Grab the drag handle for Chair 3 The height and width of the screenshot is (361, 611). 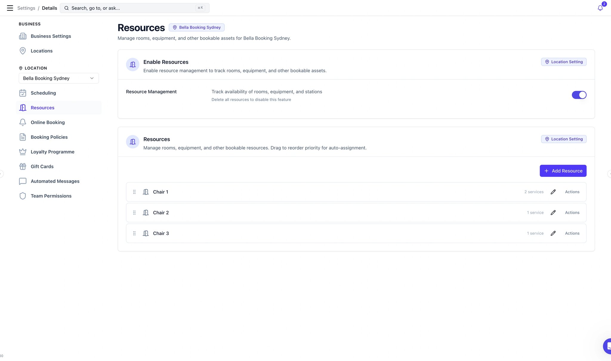[x=134, y=233]
